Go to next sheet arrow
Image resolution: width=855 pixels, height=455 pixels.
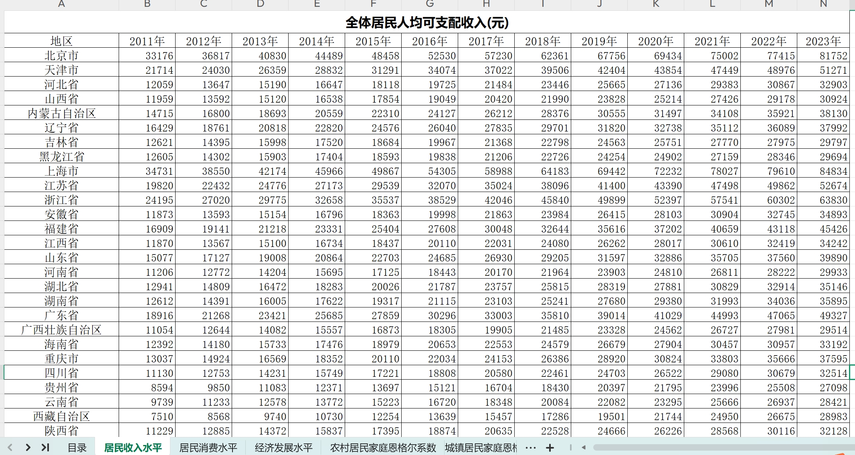28,447
